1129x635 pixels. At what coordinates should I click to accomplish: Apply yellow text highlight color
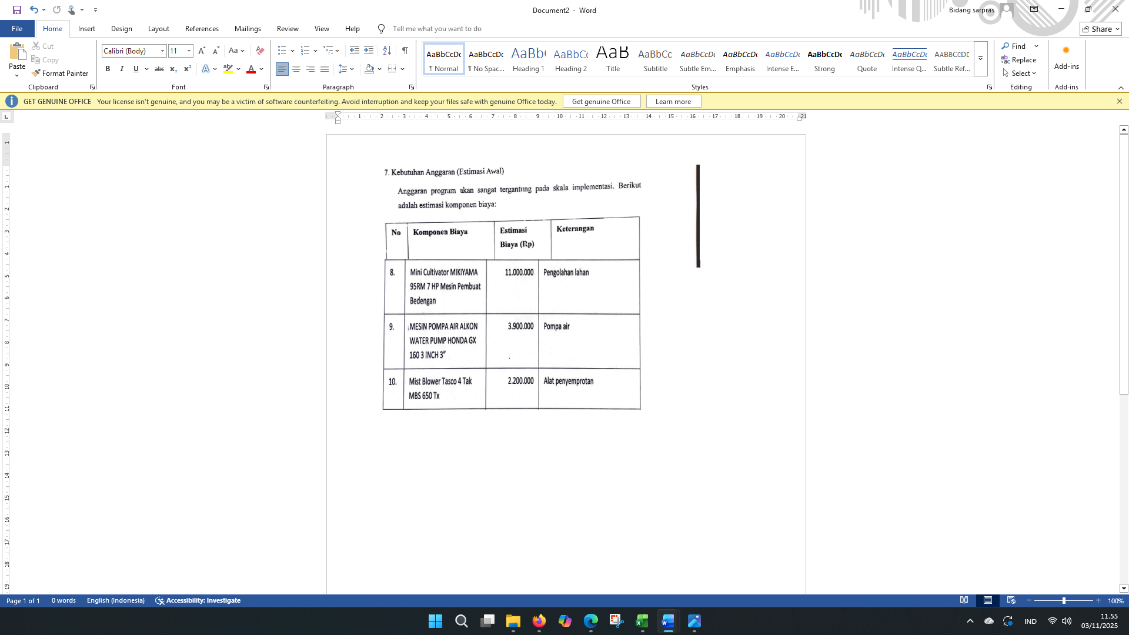click(x=228, y=69)
